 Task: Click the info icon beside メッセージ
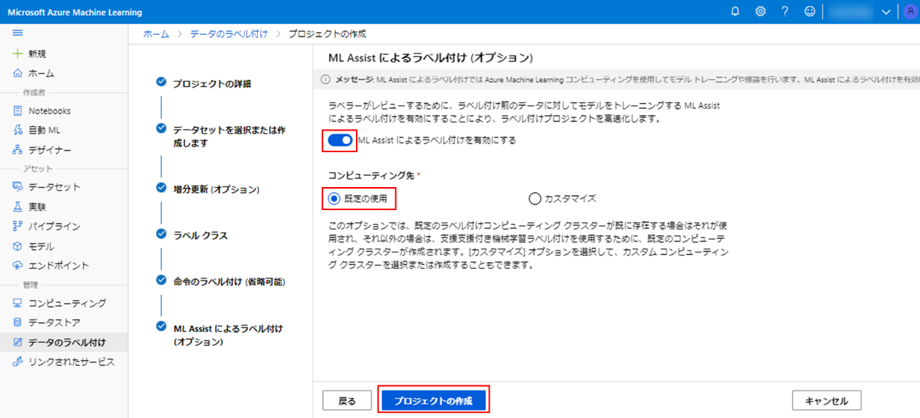(x=325, y=79)
